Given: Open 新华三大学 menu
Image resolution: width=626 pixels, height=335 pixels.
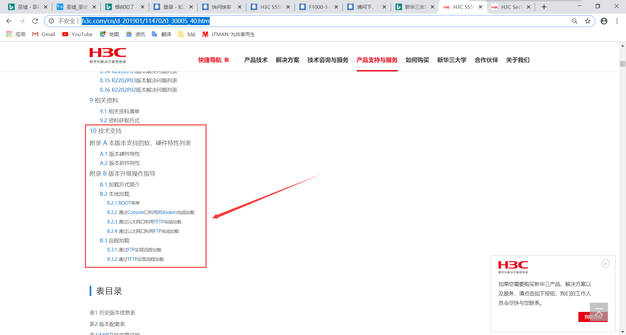Looking at the screenshot, I should [452, 60].
